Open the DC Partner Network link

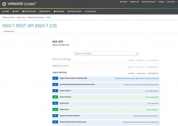coord(149,2)
